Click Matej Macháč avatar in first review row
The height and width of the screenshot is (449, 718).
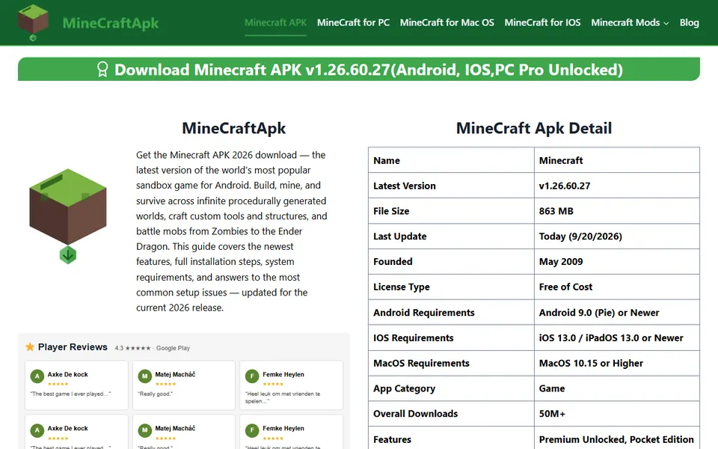[144, 376]
